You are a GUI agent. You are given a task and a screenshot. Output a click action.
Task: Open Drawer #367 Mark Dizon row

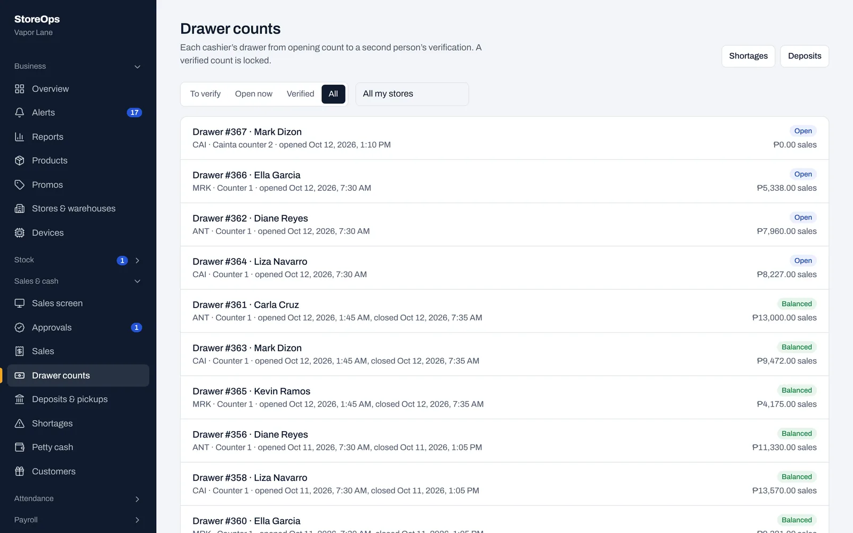click(x=504, y=138)
